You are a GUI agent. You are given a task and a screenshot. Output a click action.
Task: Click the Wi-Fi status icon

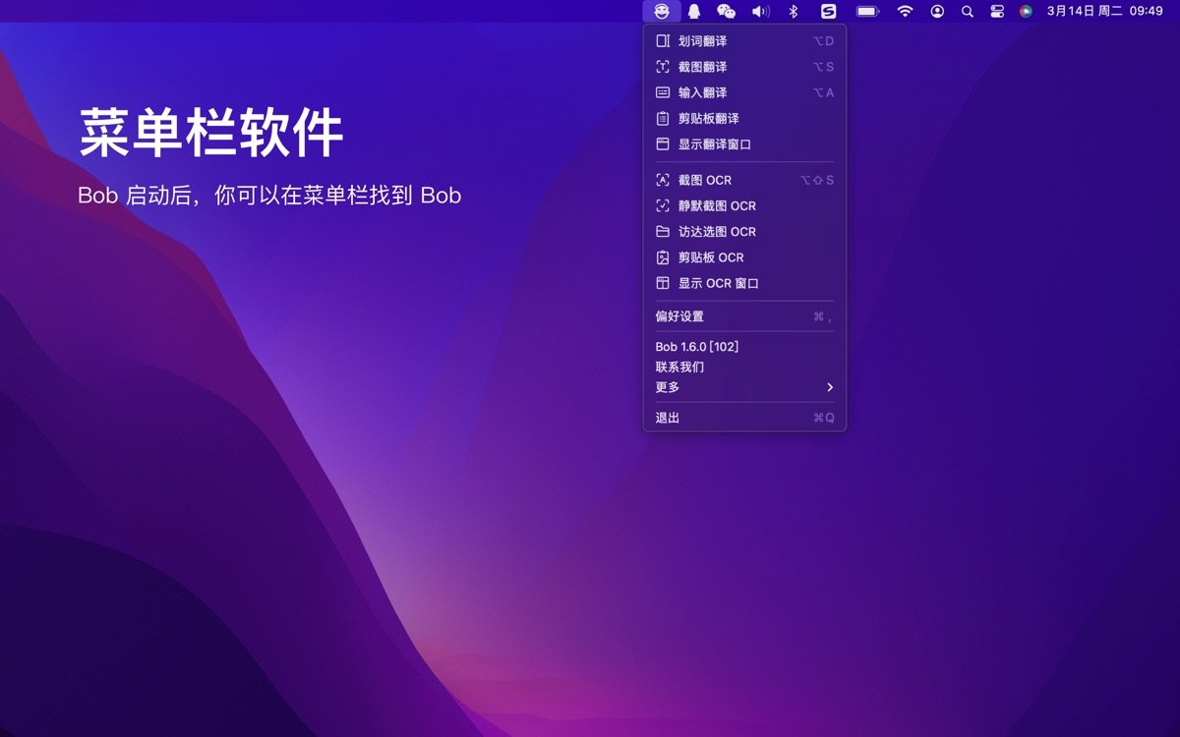click(904, 11)
